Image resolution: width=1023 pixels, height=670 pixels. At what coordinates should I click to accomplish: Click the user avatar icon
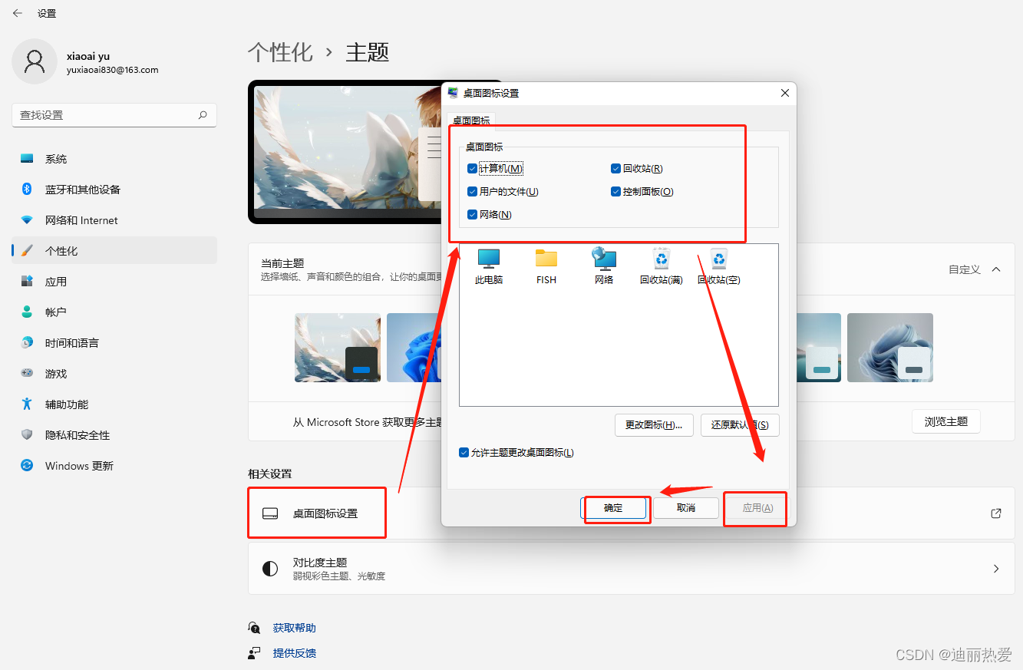tap(35, 61)
